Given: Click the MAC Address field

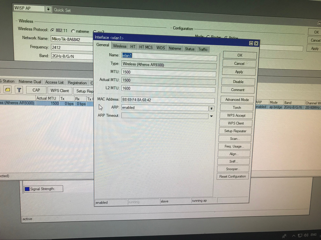Looking at the screenshot, I should tap(168, 100).
